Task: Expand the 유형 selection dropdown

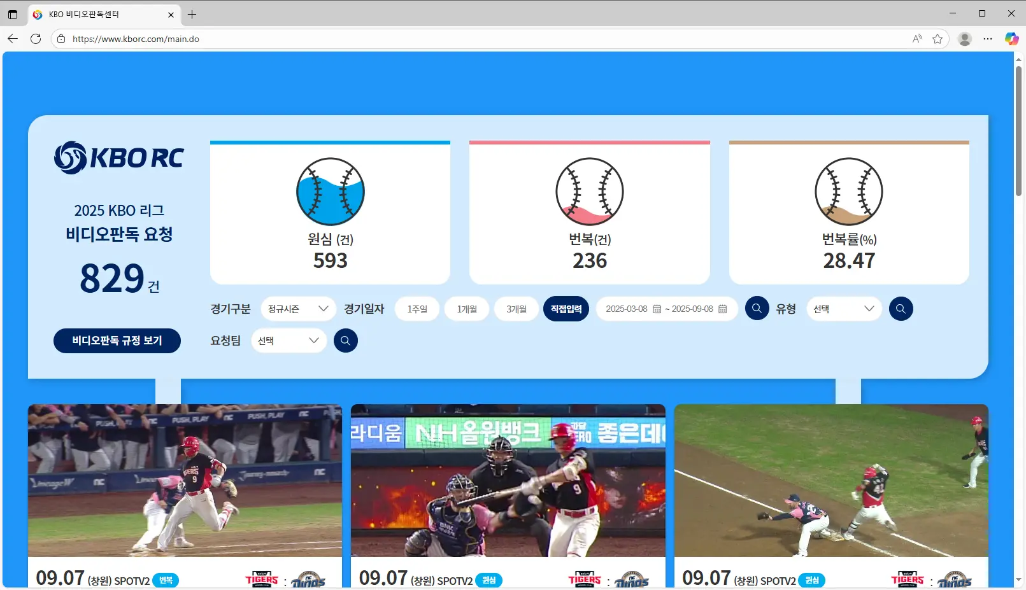Action: [x=844, y=309]
